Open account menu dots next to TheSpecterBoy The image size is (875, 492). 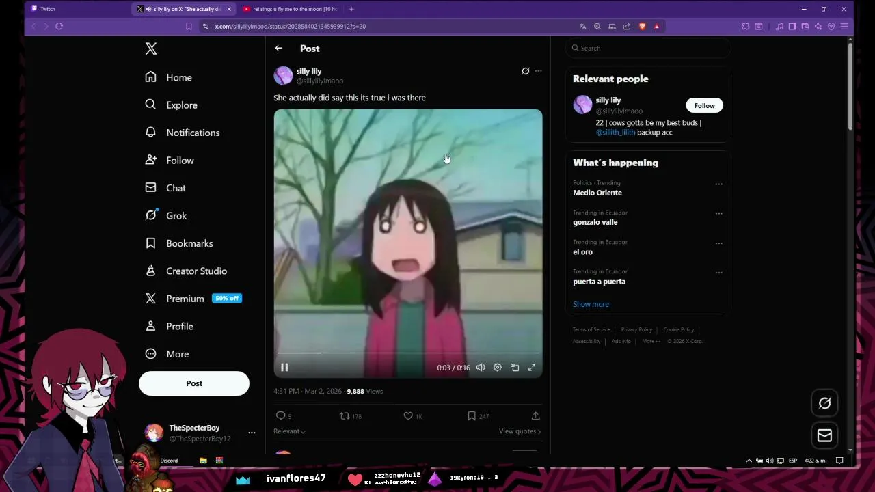tap(252, 433)
